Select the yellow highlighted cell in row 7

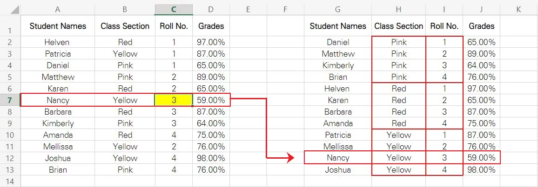tap(174, 100)
